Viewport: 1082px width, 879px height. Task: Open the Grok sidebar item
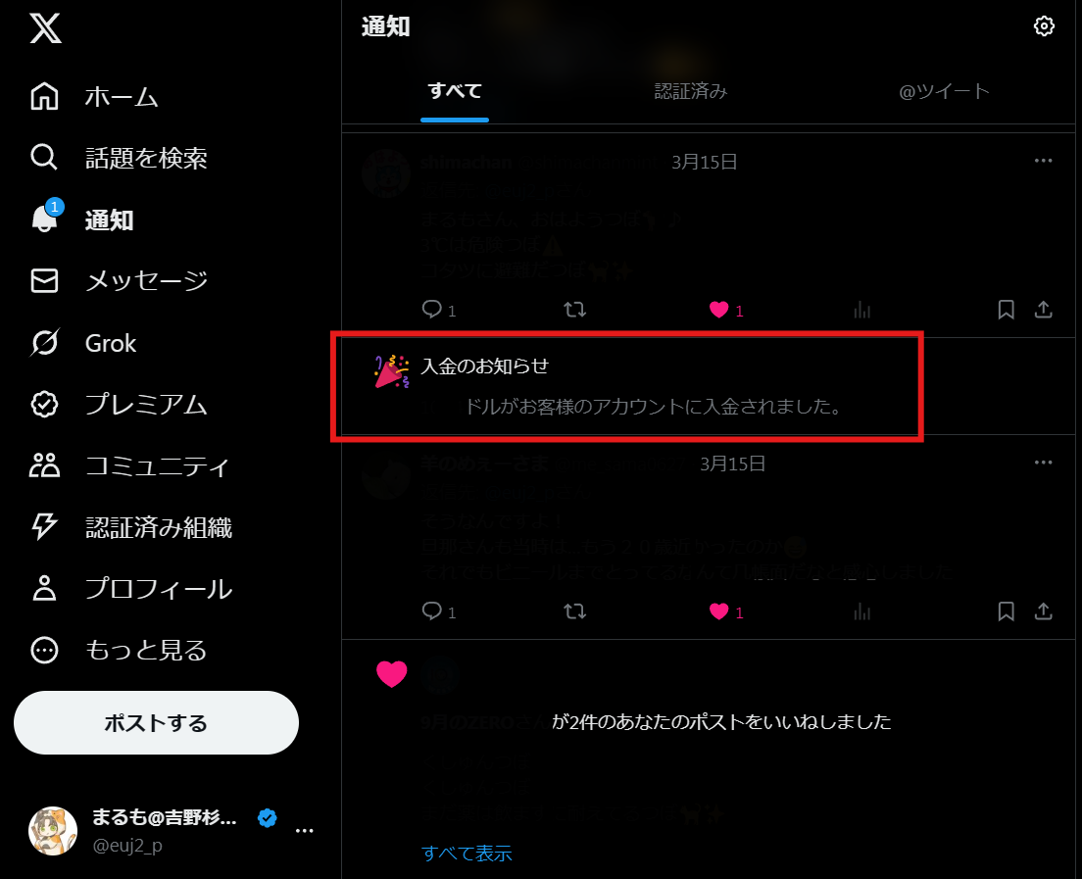82,343
